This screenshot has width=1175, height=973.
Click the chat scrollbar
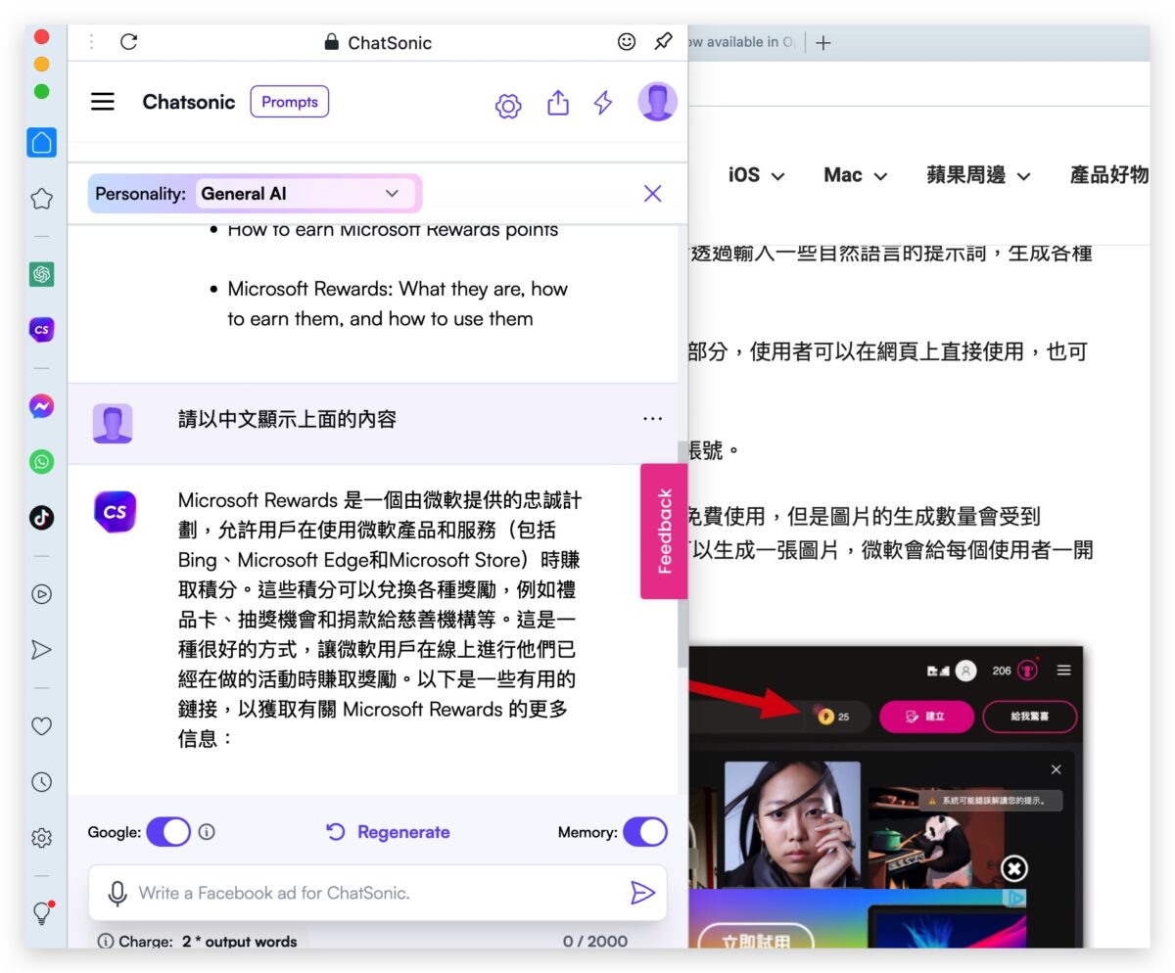[x=681, y=553]
